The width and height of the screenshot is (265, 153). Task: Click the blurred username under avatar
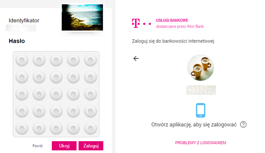(x=201, y=90)
